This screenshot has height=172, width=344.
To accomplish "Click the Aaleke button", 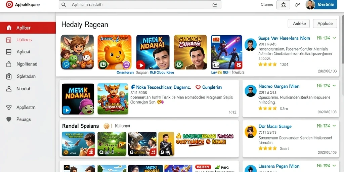I will pos(298,24).
